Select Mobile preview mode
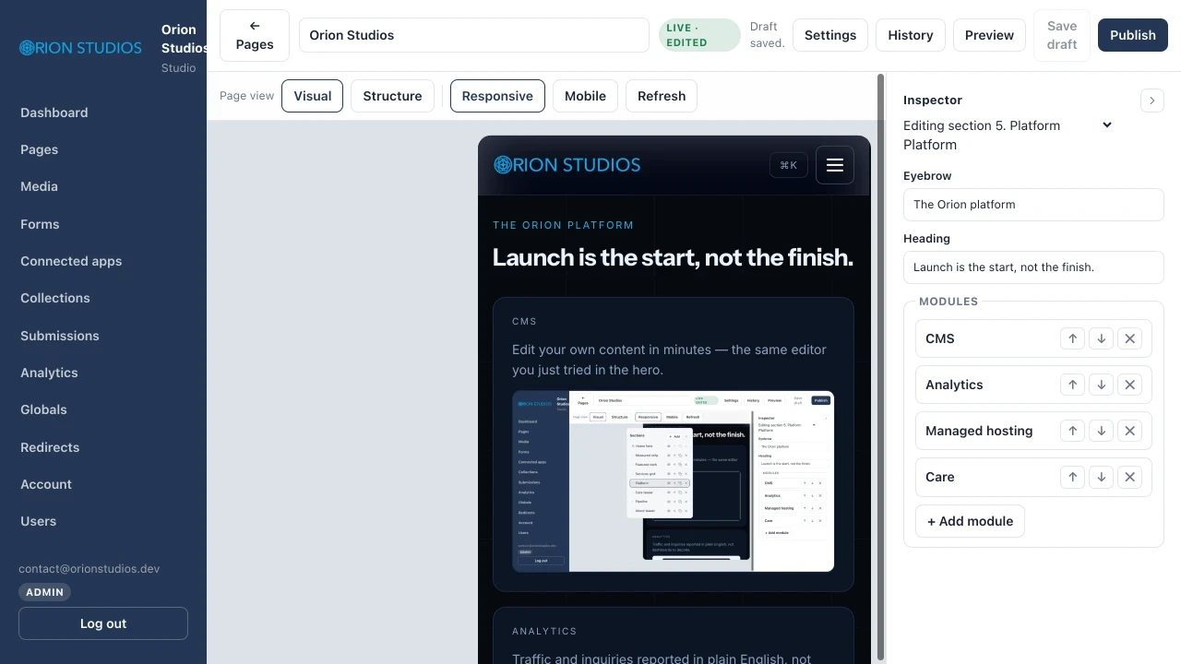Viewport: 1181px width, 664px height. click(585, 96)
